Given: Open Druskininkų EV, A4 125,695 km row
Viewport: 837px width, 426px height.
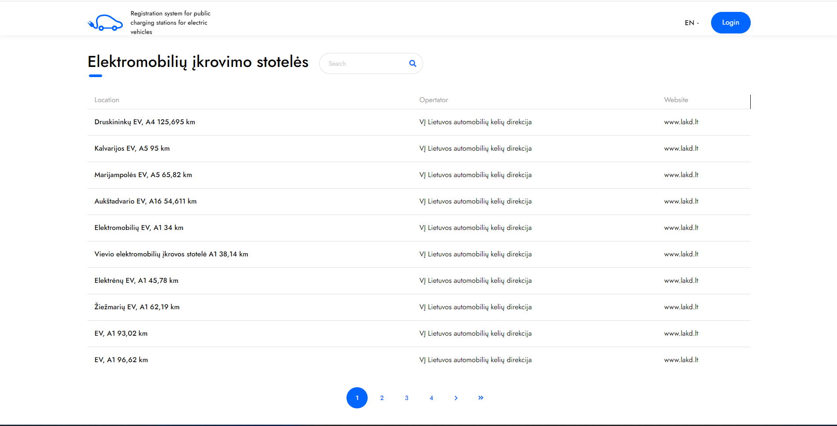Looking at the screenshot, I should [x=419, y=122].
